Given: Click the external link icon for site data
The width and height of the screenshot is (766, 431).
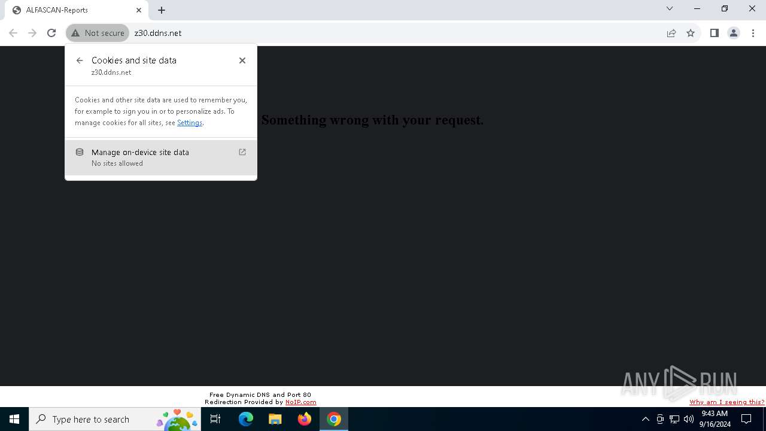Looking at the screenshot, I should tap(242, 152).
